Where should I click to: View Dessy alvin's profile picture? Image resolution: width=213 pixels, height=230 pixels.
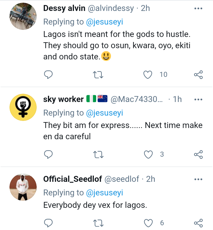pos(23,16)
